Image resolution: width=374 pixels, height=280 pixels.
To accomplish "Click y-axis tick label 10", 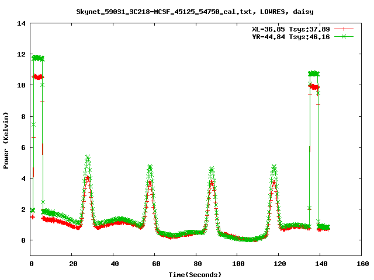I will click(x=21, y=85).
